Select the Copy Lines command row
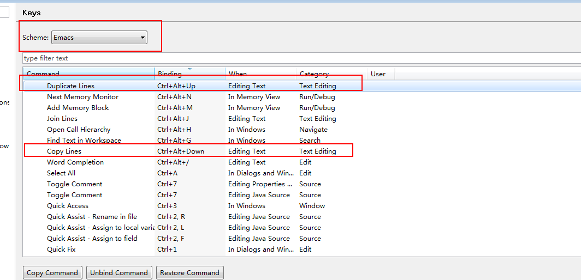Image resolution: width=581 pixels, height=280 pixels. click(x=64, y=151)
